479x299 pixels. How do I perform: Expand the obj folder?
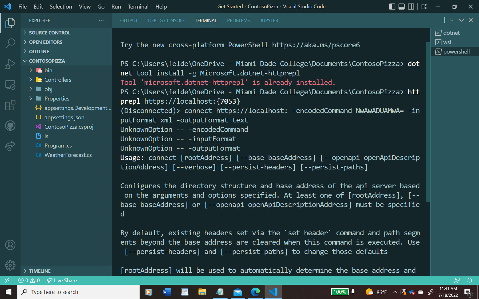(x=66, y=89)
